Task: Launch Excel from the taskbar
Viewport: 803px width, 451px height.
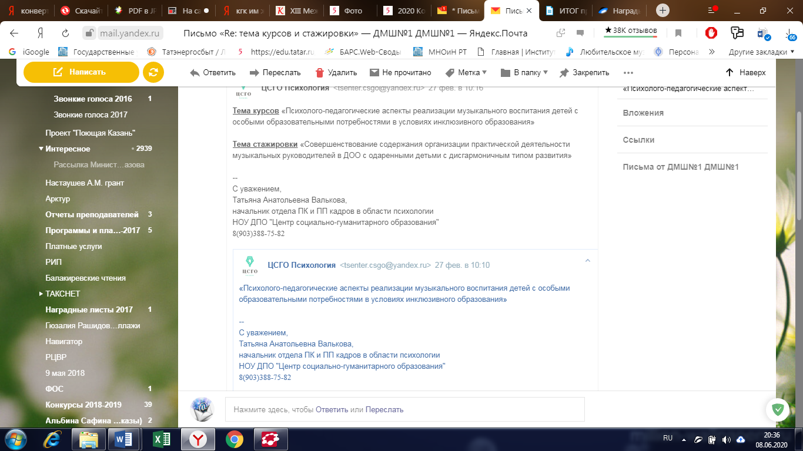Action: pyautogui.click(x=161, y=439)
